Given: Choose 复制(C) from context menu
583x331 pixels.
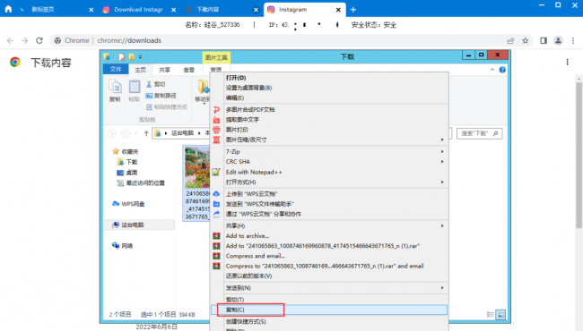Looking at the screenshot, I should click(x=329, y=310).
